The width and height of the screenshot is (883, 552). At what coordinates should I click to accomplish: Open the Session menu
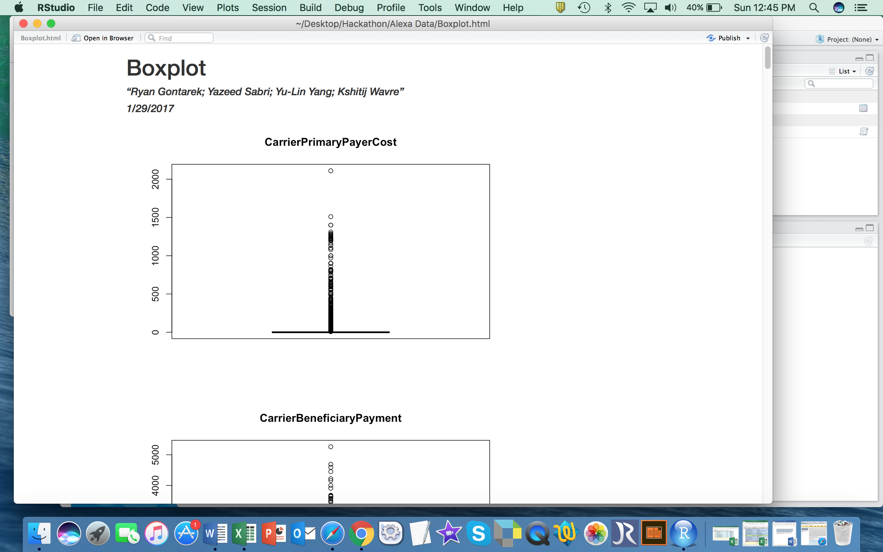(x=269, y=7)
